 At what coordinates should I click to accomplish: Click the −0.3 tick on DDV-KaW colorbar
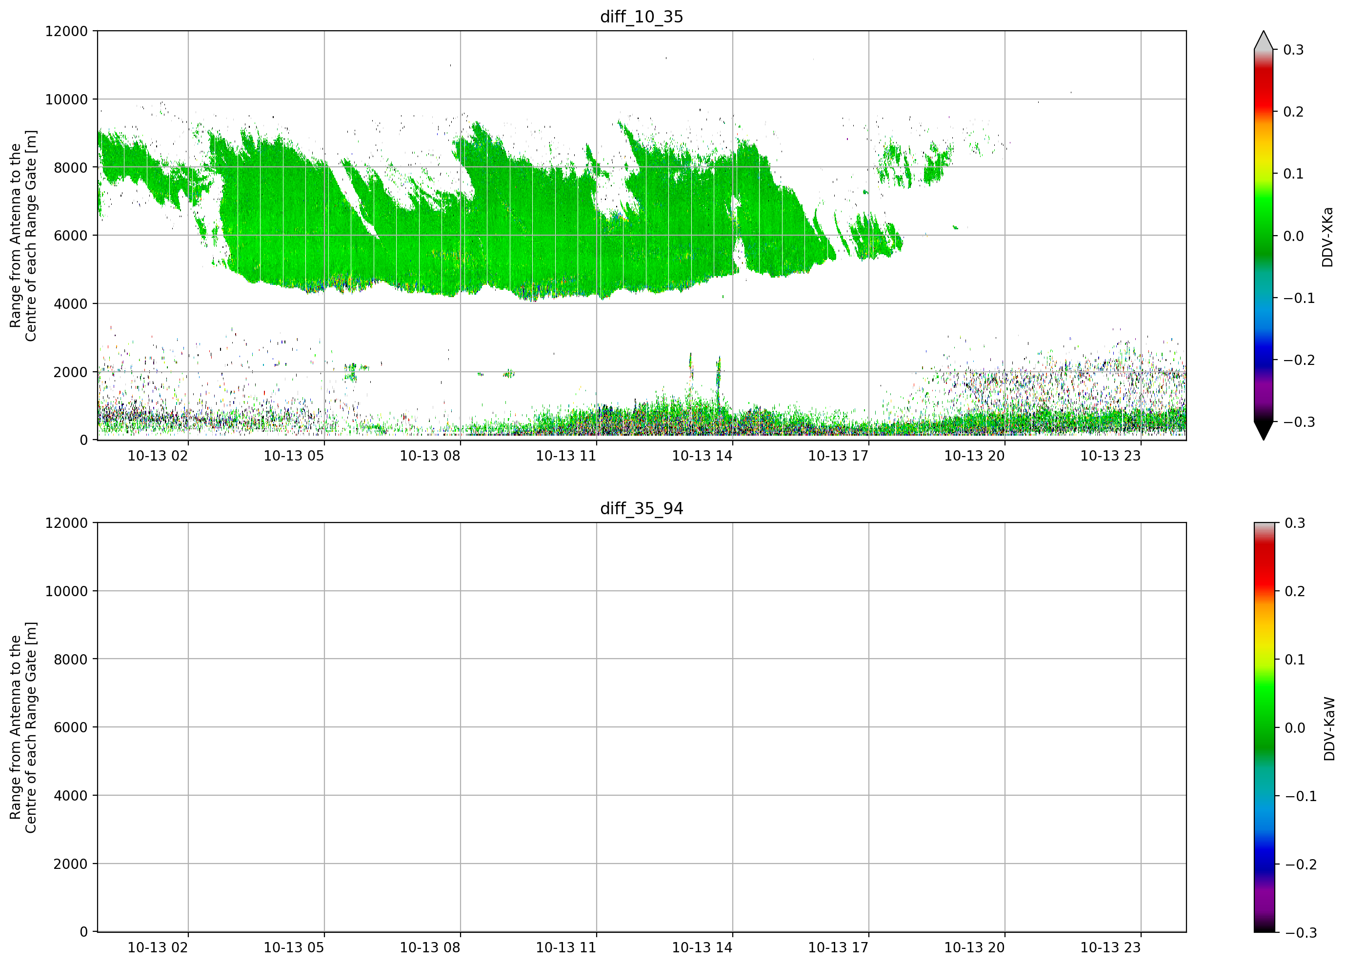tap(1301, 933)
